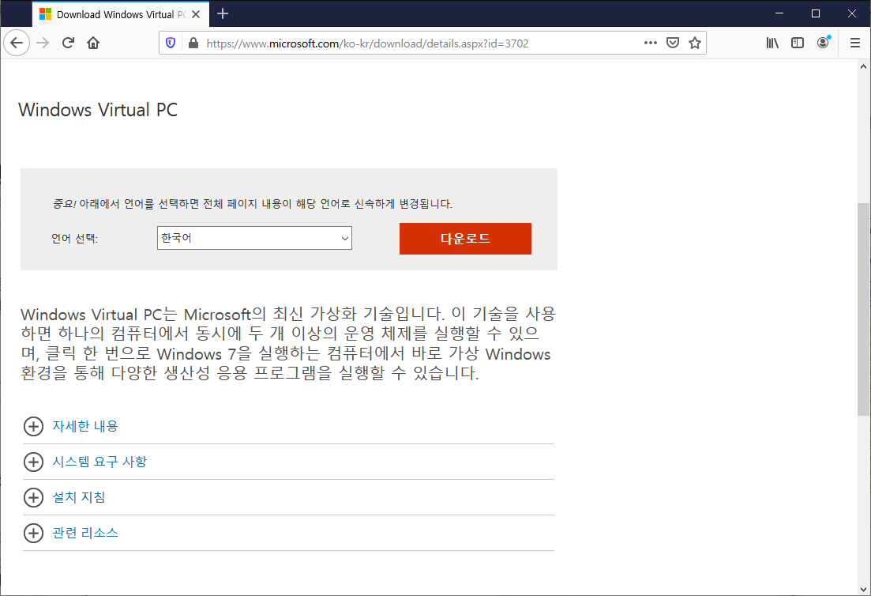871x596 pixels.
Task: Open the 자세한 내용 link
Action: [x=85, y=426]
